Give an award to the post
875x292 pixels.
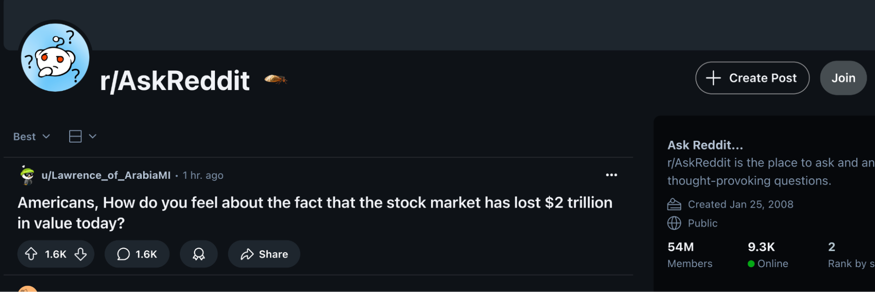pyautogui.click(x=199, y=254)
